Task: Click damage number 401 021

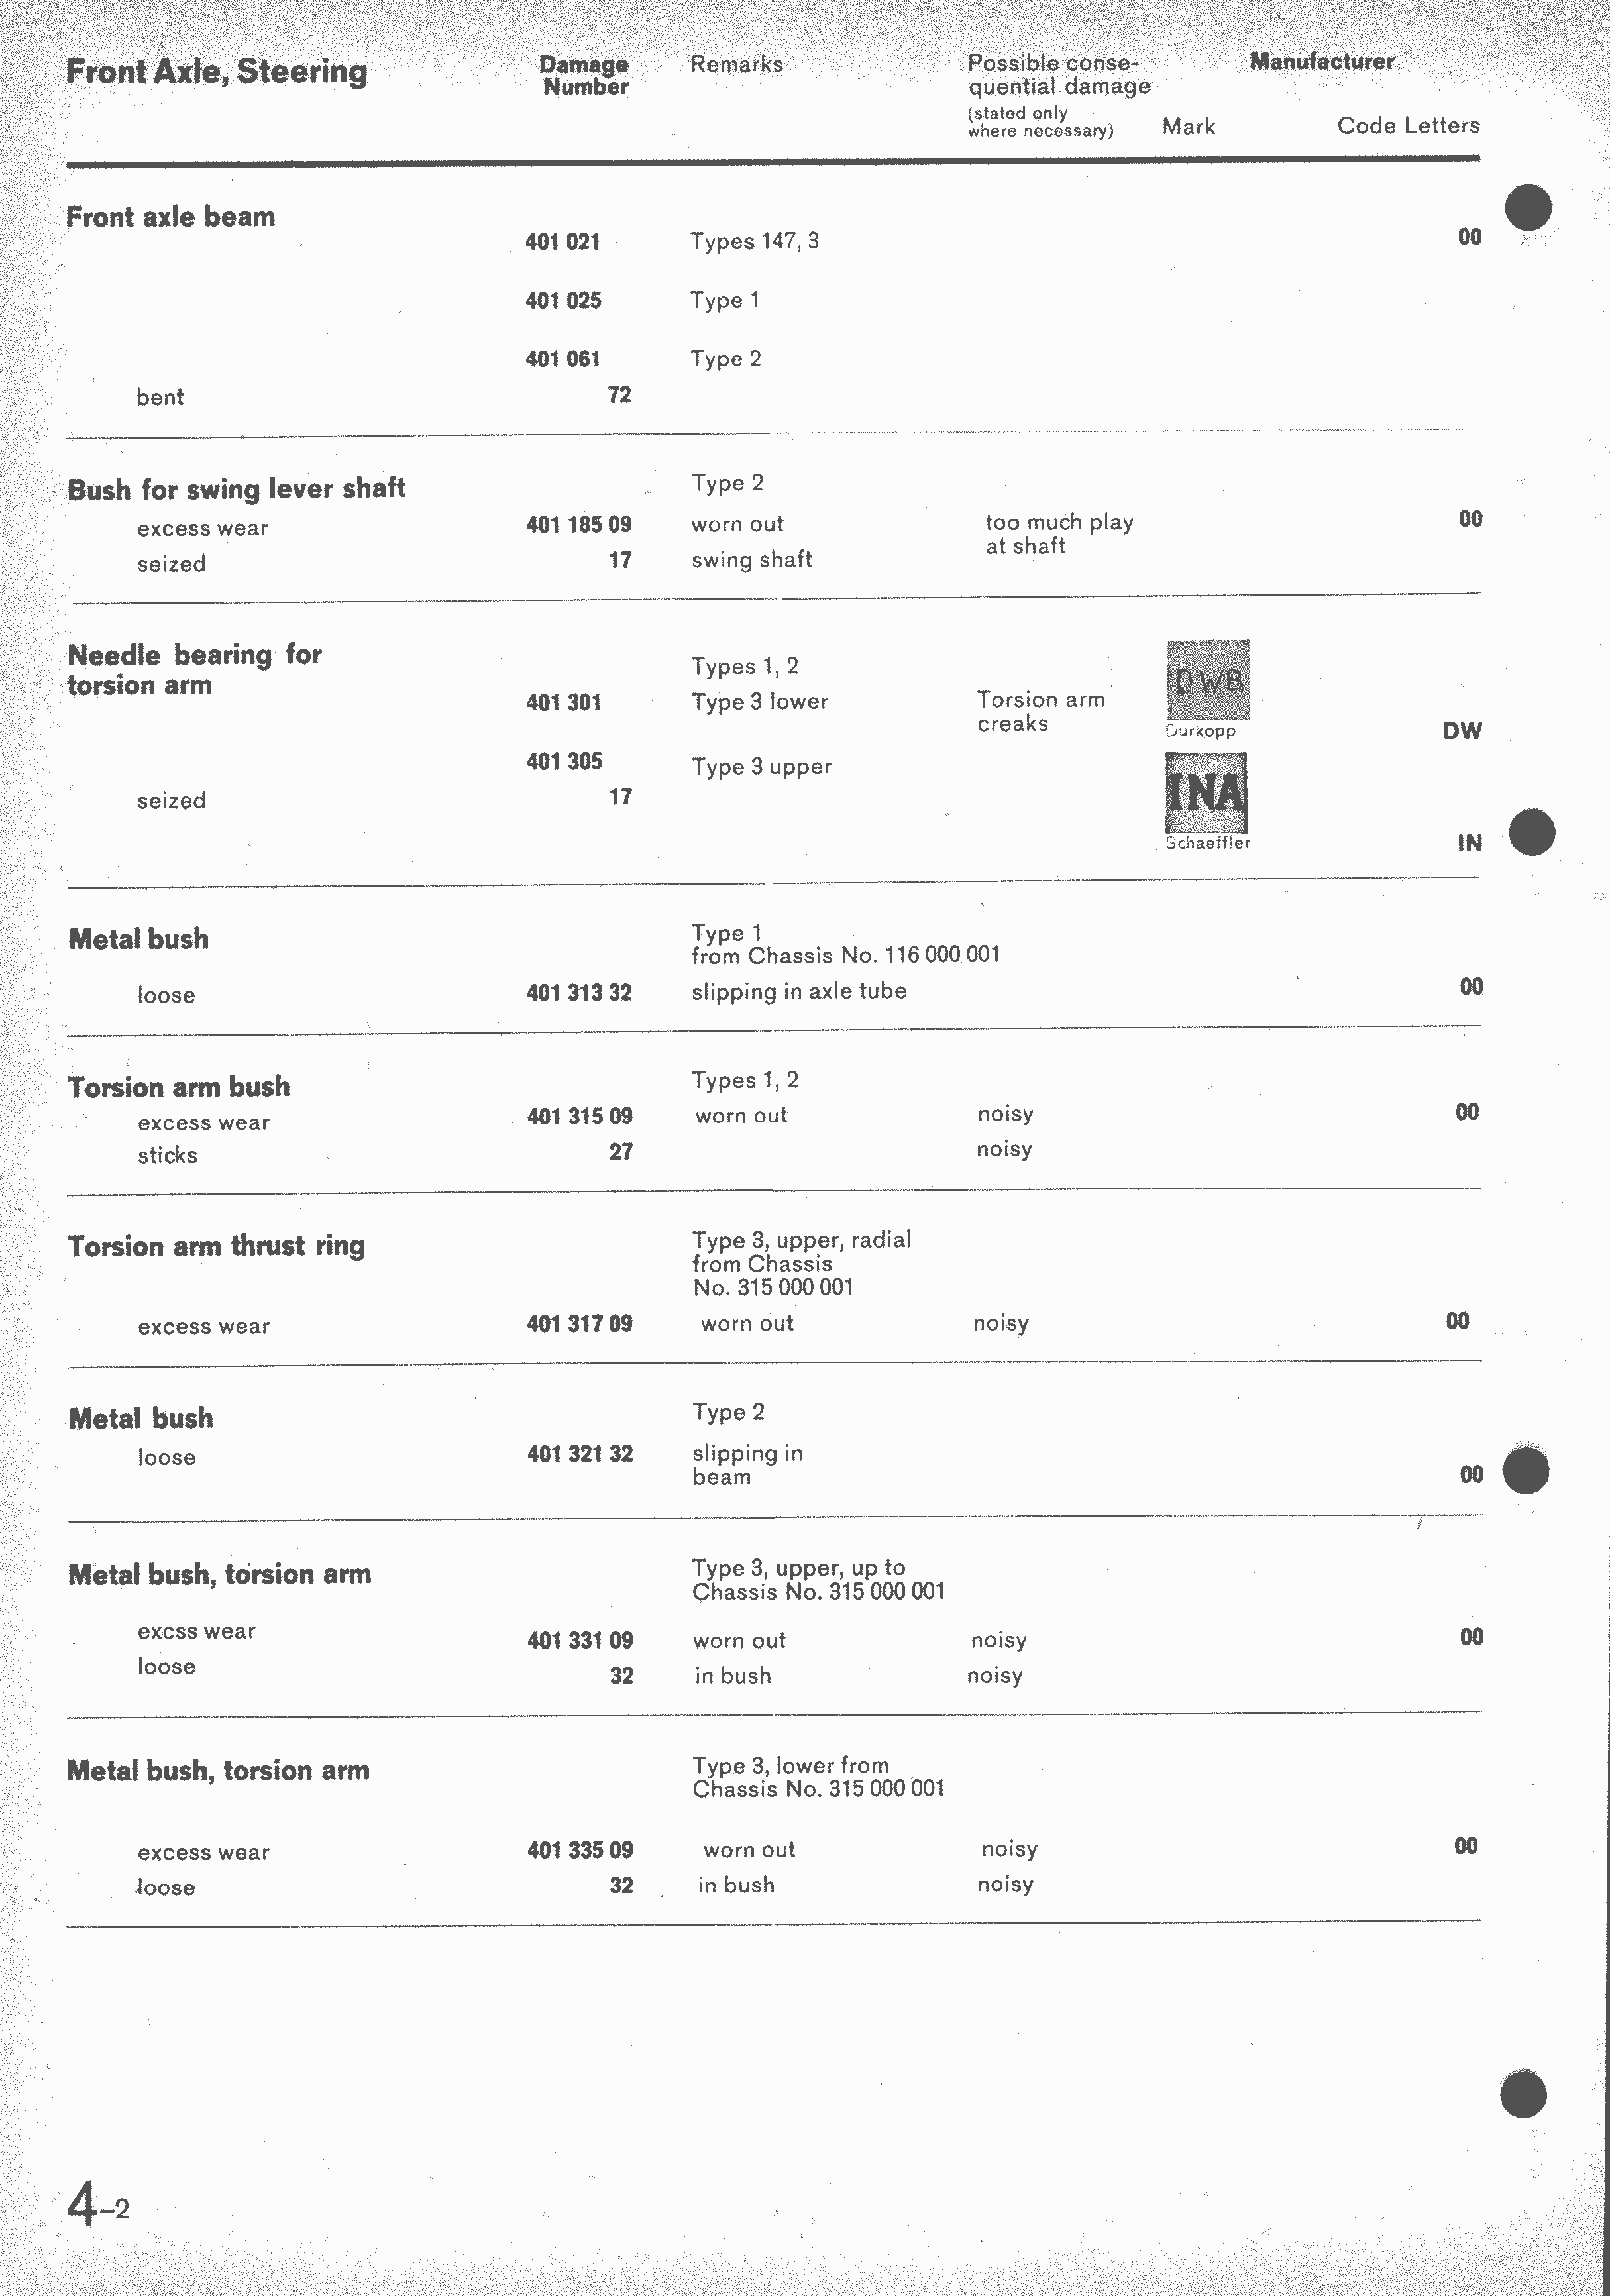Action: 563,242
